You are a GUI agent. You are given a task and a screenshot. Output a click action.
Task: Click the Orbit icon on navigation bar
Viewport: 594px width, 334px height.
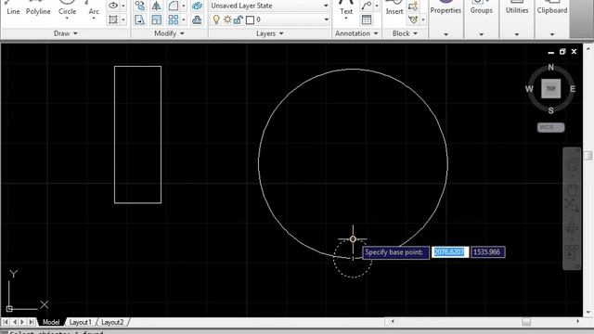click(x=572, y=227)
